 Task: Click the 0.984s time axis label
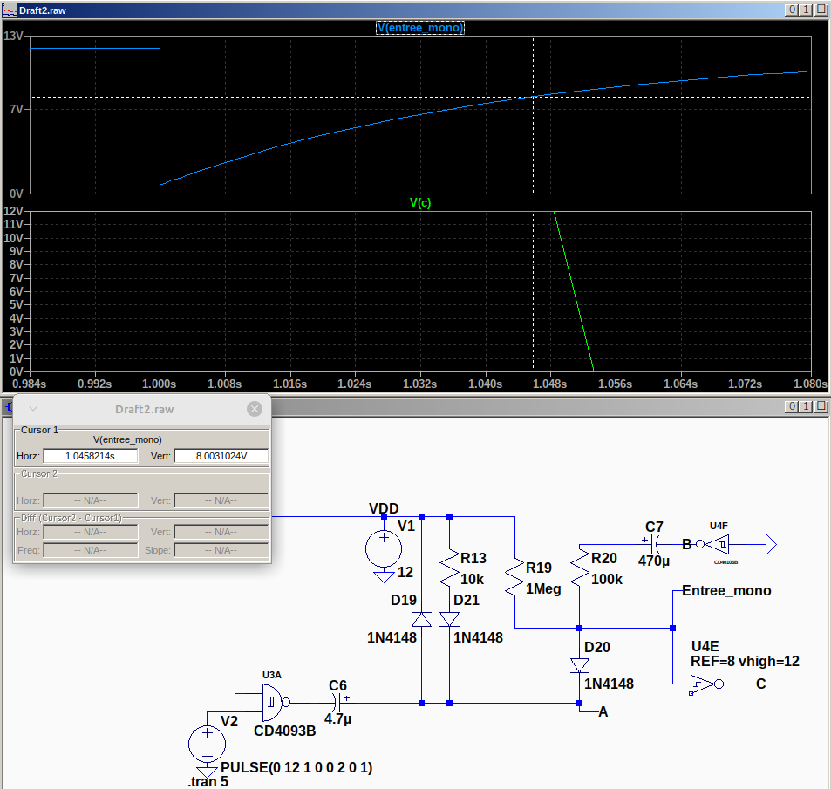click(x=29, y=384)
